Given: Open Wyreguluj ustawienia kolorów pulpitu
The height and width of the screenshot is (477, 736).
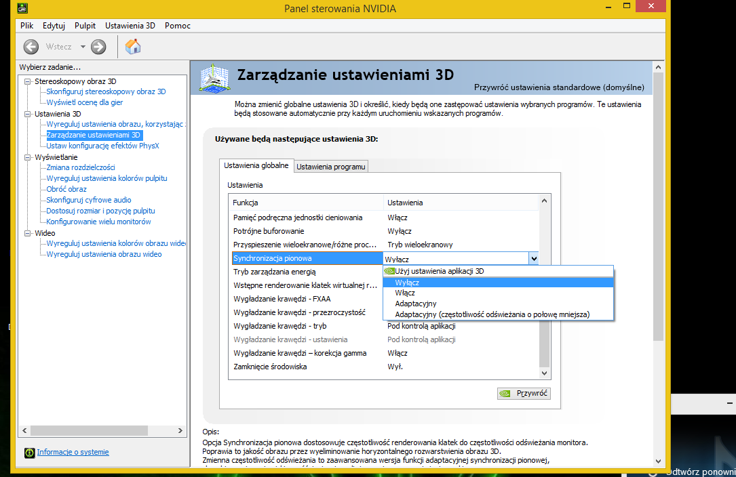Looking at the screenshot, I should pyautogui.click(x=106, y=178).
